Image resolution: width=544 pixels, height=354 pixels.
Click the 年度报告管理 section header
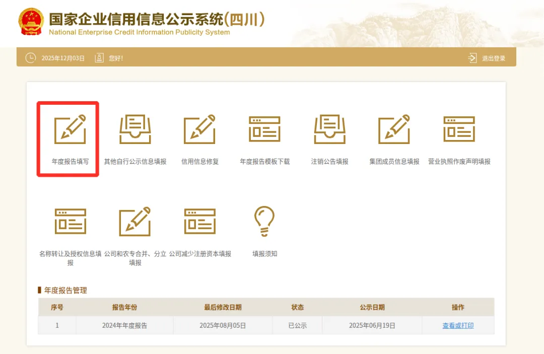[x=66, y=290]
